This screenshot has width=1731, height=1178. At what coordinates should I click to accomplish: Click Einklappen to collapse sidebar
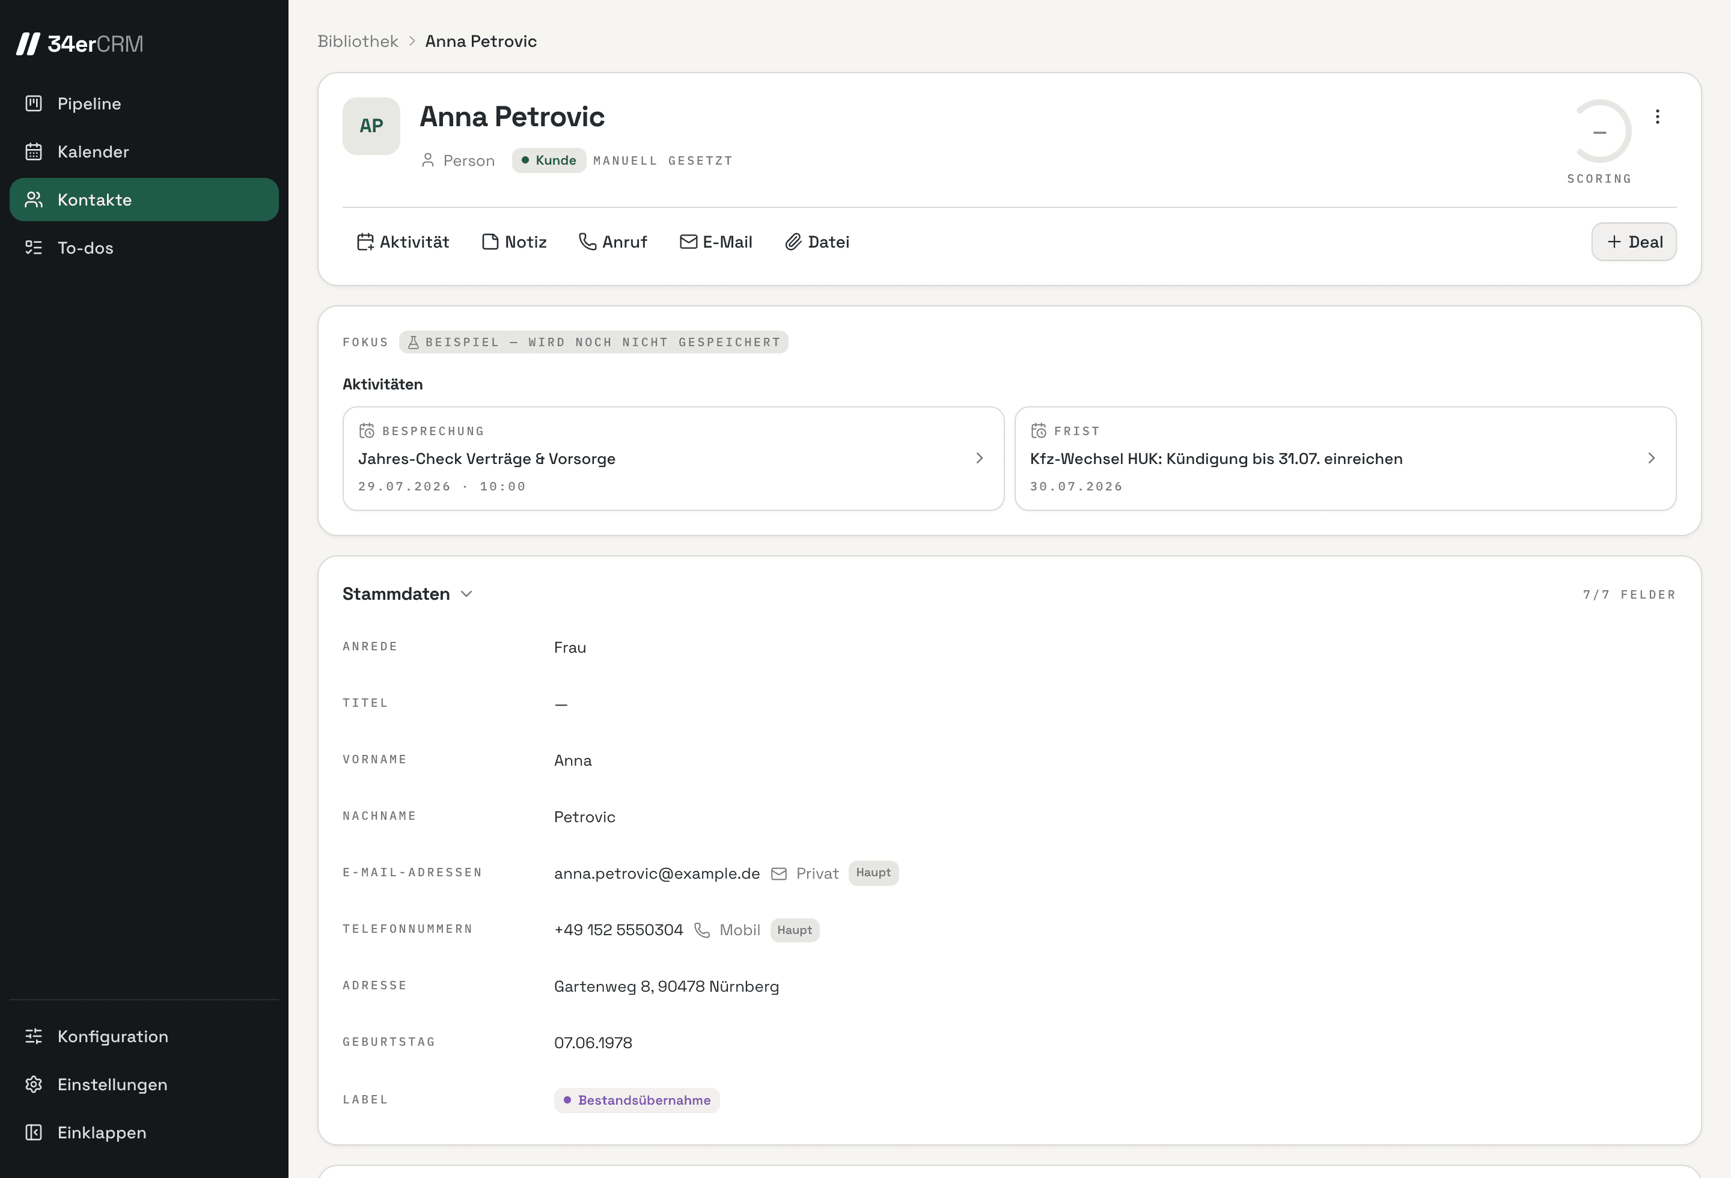click(144, 1132)
